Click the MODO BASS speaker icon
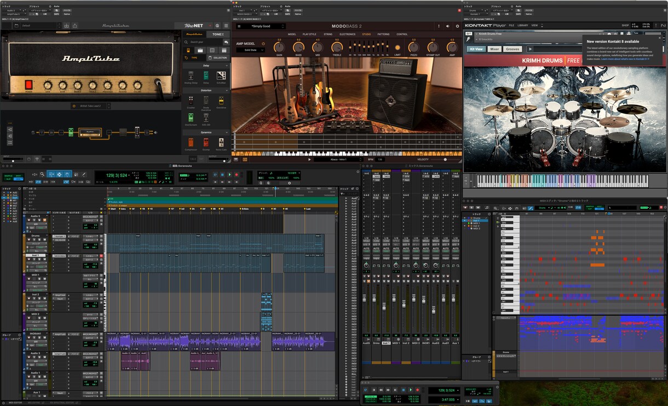 click(448, 26)
